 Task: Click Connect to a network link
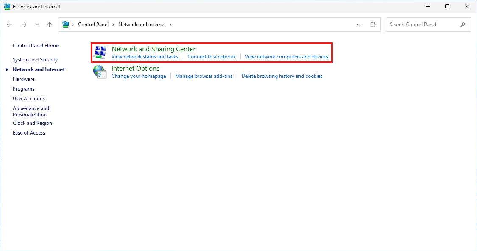(x=212, y=57)
